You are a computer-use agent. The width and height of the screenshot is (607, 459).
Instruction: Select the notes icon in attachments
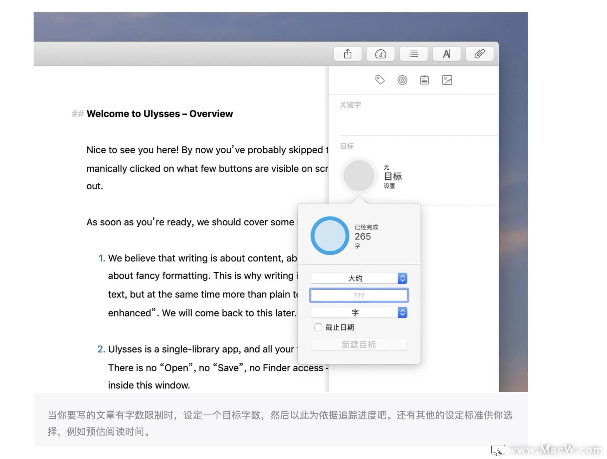(425, 80)
